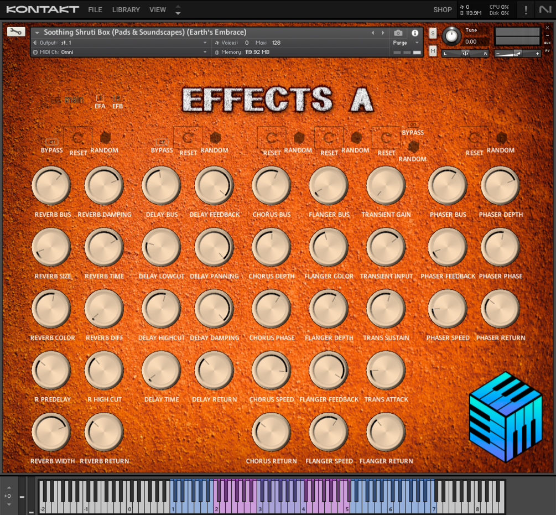
Task: Minimize the instrument header view
Action: pos(548,35)
